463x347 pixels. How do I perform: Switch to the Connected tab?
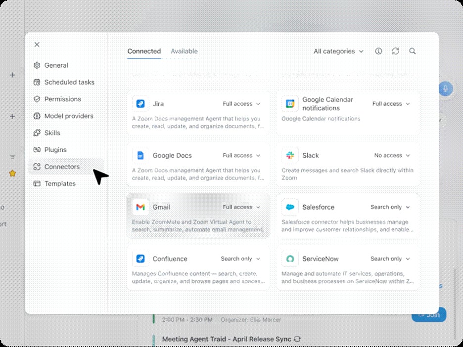tap(144, 51)
